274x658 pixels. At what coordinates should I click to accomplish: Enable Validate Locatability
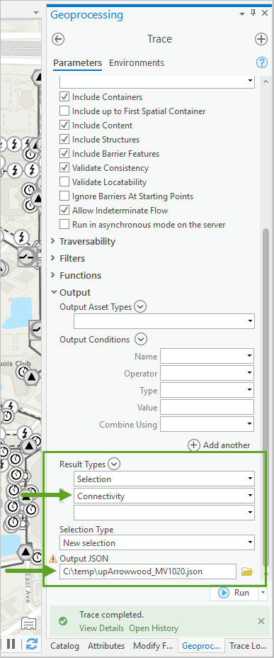(64, 182)
